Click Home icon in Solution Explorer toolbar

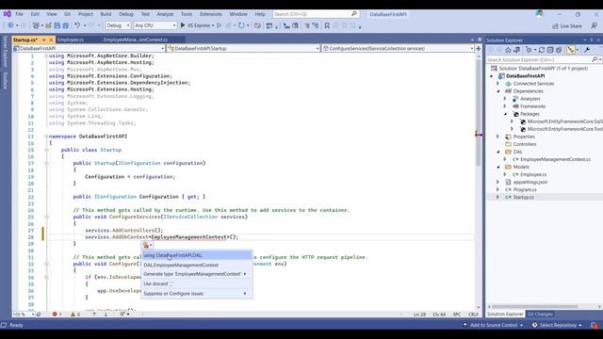click(508, 50)
